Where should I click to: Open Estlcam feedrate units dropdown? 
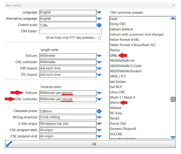click(99, 93)
